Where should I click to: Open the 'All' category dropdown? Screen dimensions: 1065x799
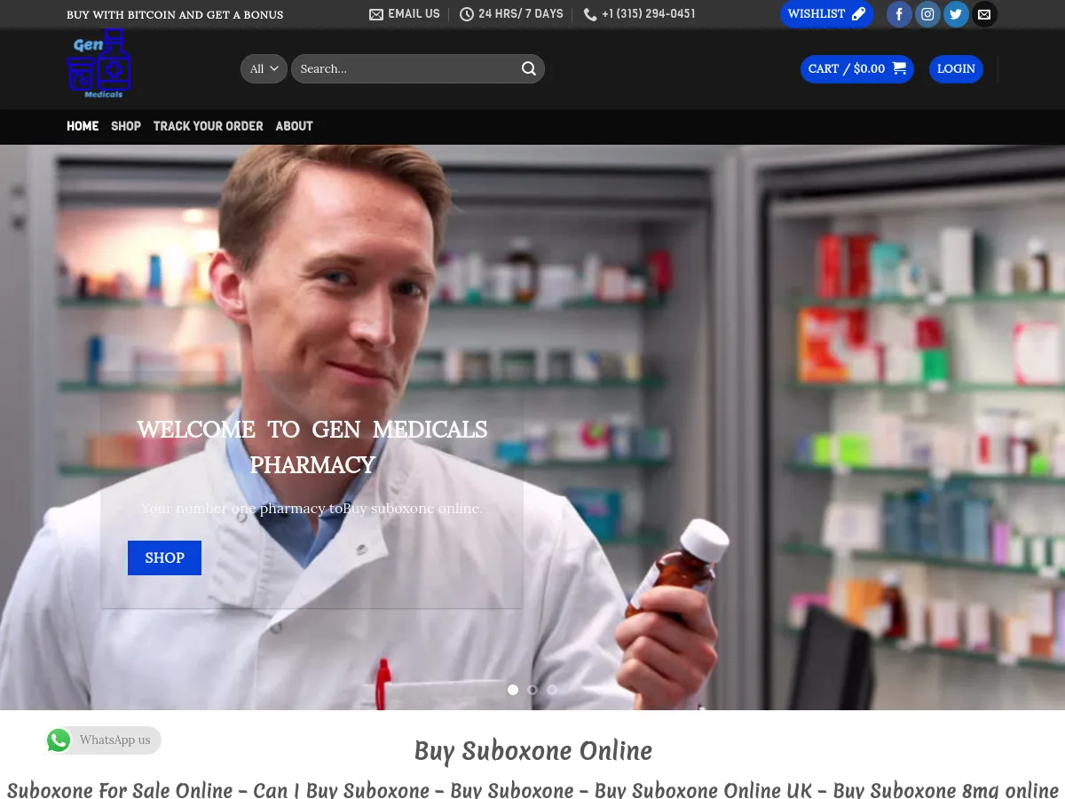coord(263,68)
